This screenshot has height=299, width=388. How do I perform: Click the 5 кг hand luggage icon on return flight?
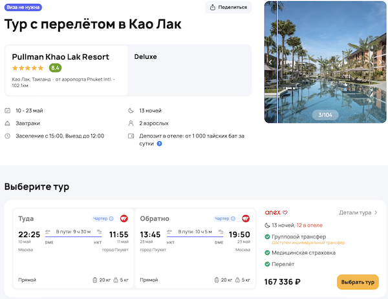click(x=237, y=280)
